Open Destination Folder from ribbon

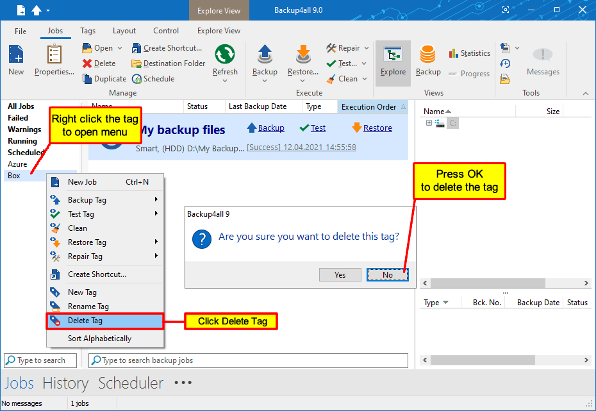tap(169, 63)
